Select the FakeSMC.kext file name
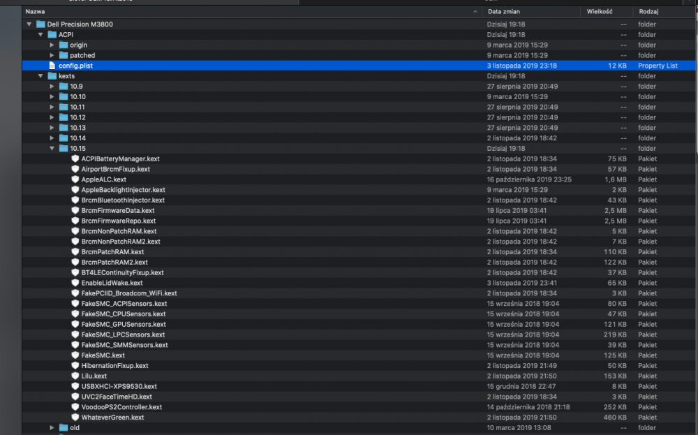The image size is (698, 435). (103, 355)
